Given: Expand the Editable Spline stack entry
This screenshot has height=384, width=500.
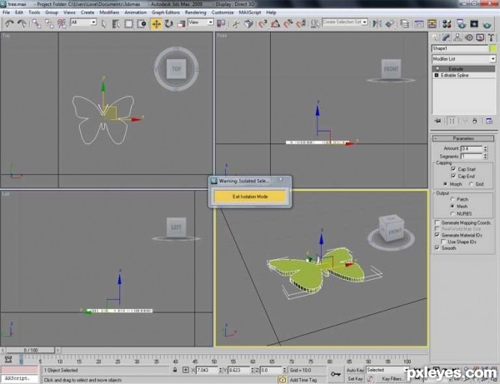Looking at the screenshot, I should pos(437,75).
